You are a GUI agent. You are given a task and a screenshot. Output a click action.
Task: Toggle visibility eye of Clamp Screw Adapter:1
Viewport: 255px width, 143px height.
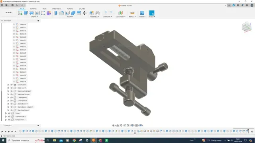[12, 107]
